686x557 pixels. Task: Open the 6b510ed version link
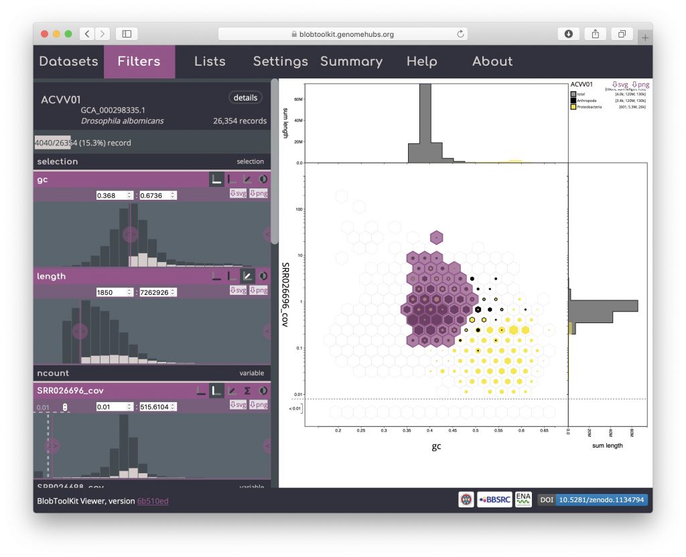click(x=153, y=501)
